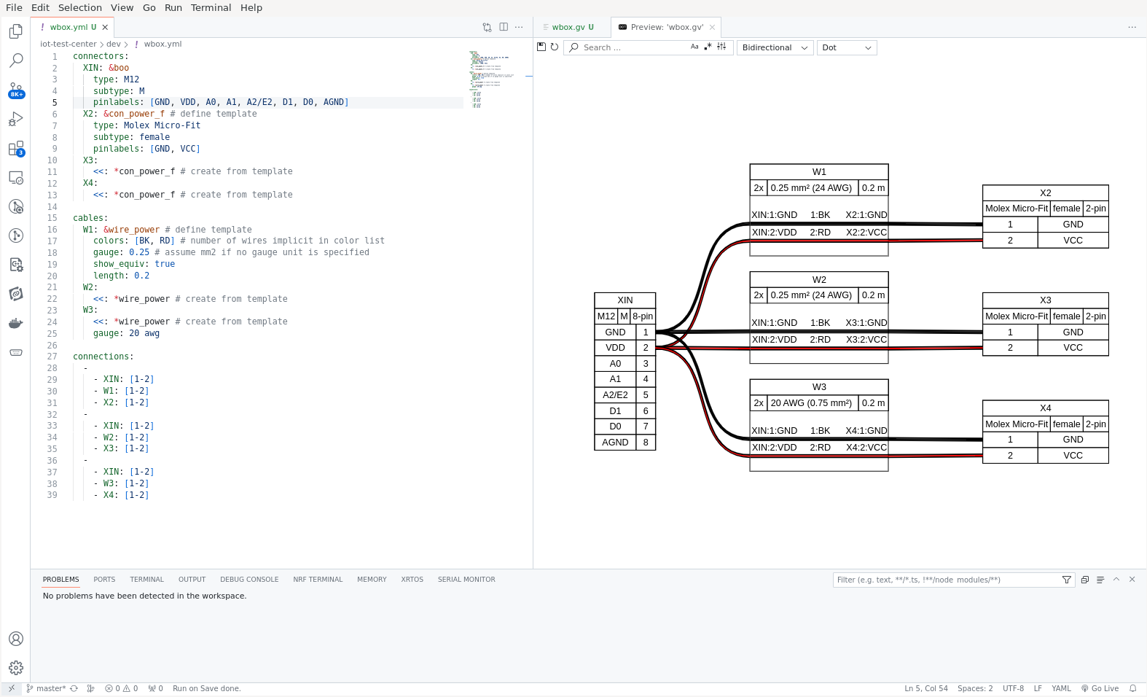Open Remote Explorer in activity bar
The height and width of the screenshot is (697, 1147).
tap(15, 178)
